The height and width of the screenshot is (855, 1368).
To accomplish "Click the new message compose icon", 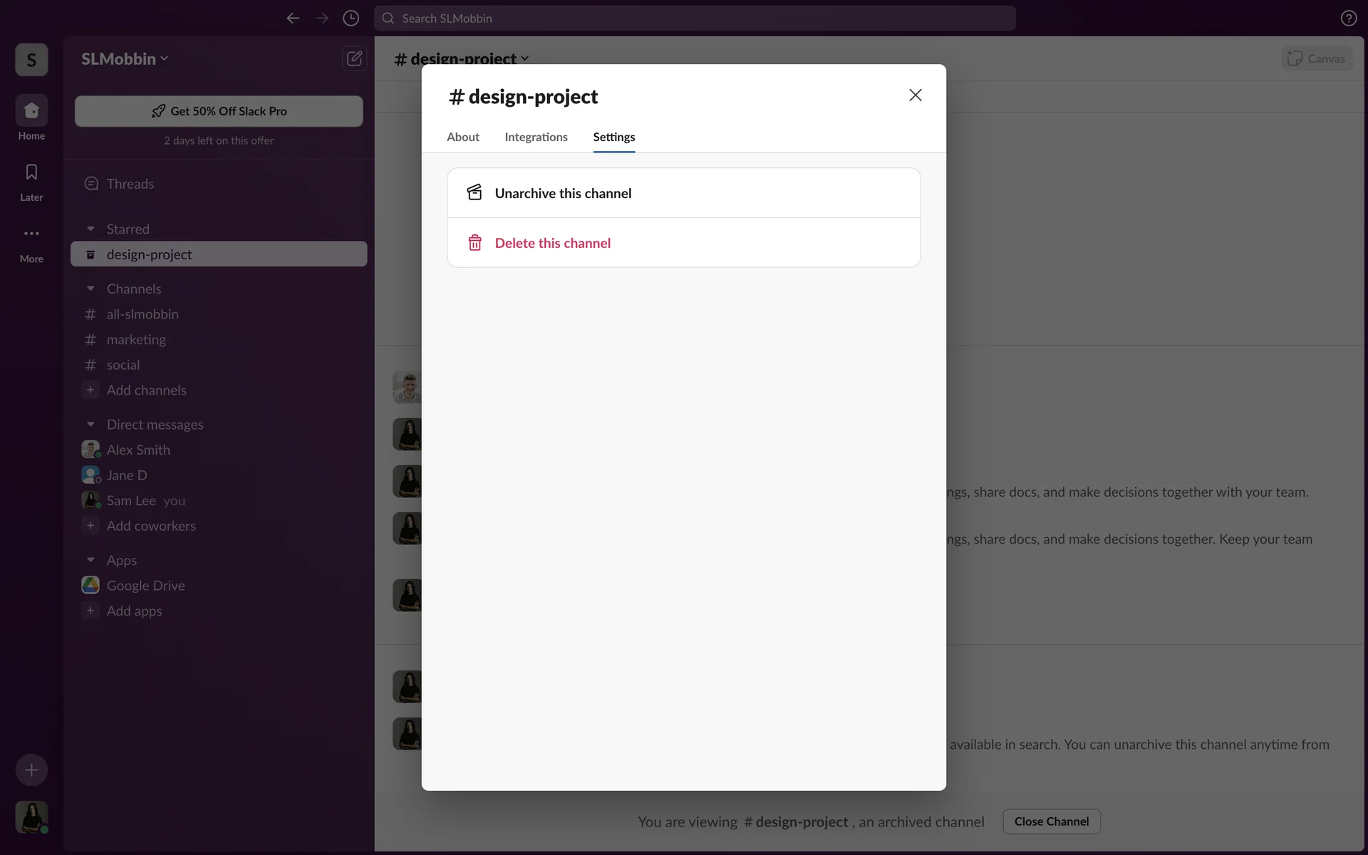I will pyautogui.click(x=354, y=58).
